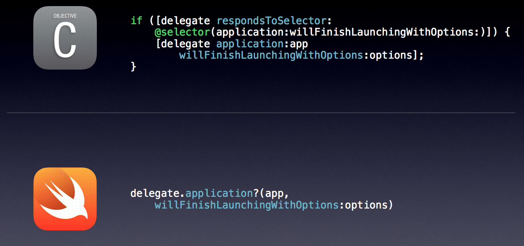The image size is (524, 246).
Task: Click the 'app,' argument in Swift code
Action: 277,193
